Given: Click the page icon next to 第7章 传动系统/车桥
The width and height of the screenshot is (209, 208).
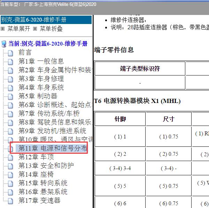Looking at the screenshot, I should [x=10, y=114].
